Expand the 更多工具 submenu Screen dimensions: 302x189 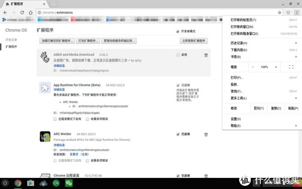[x=262, y=98]
